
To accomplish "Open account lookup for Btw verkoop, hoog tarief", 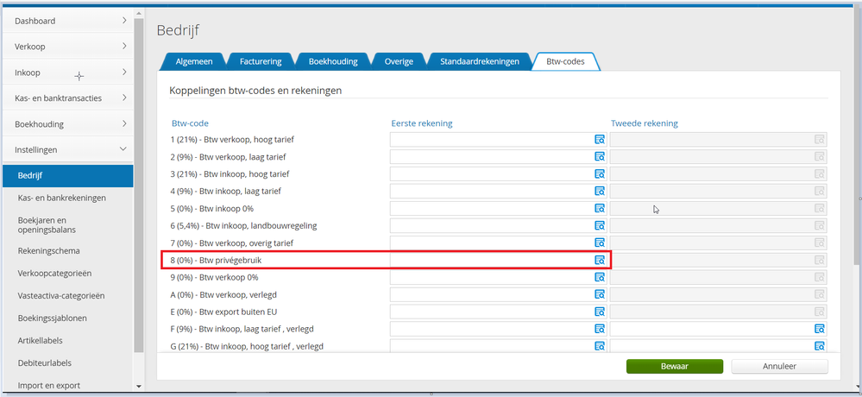I will 599,140.
